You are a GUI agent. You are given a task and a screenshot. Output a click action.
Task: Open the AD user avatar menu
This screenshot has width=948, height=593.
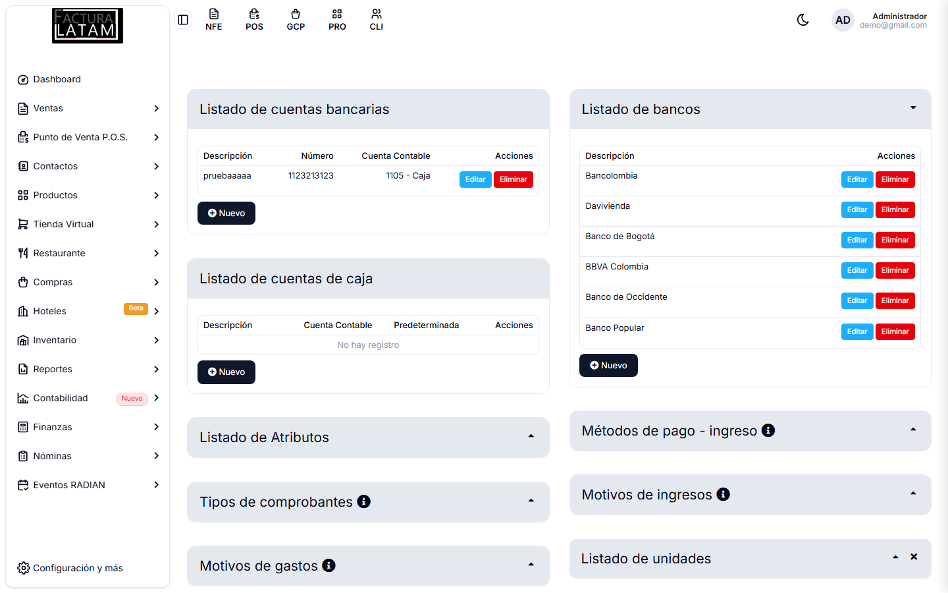(843, 20)
